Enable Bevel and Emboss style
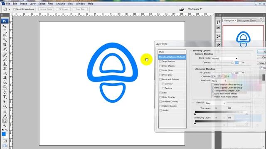266x149 pixels. point(160,79)
